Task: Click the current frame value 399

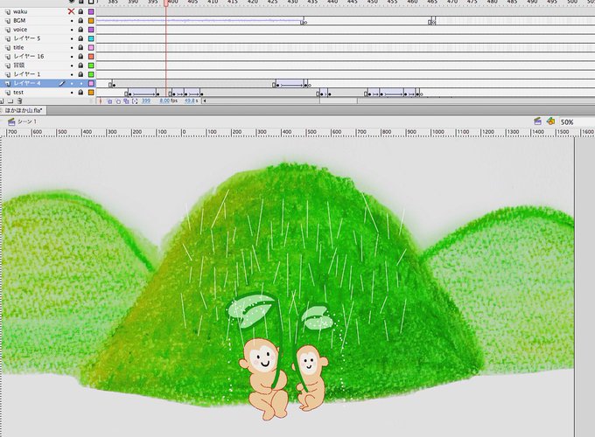Action: (146, 101)
